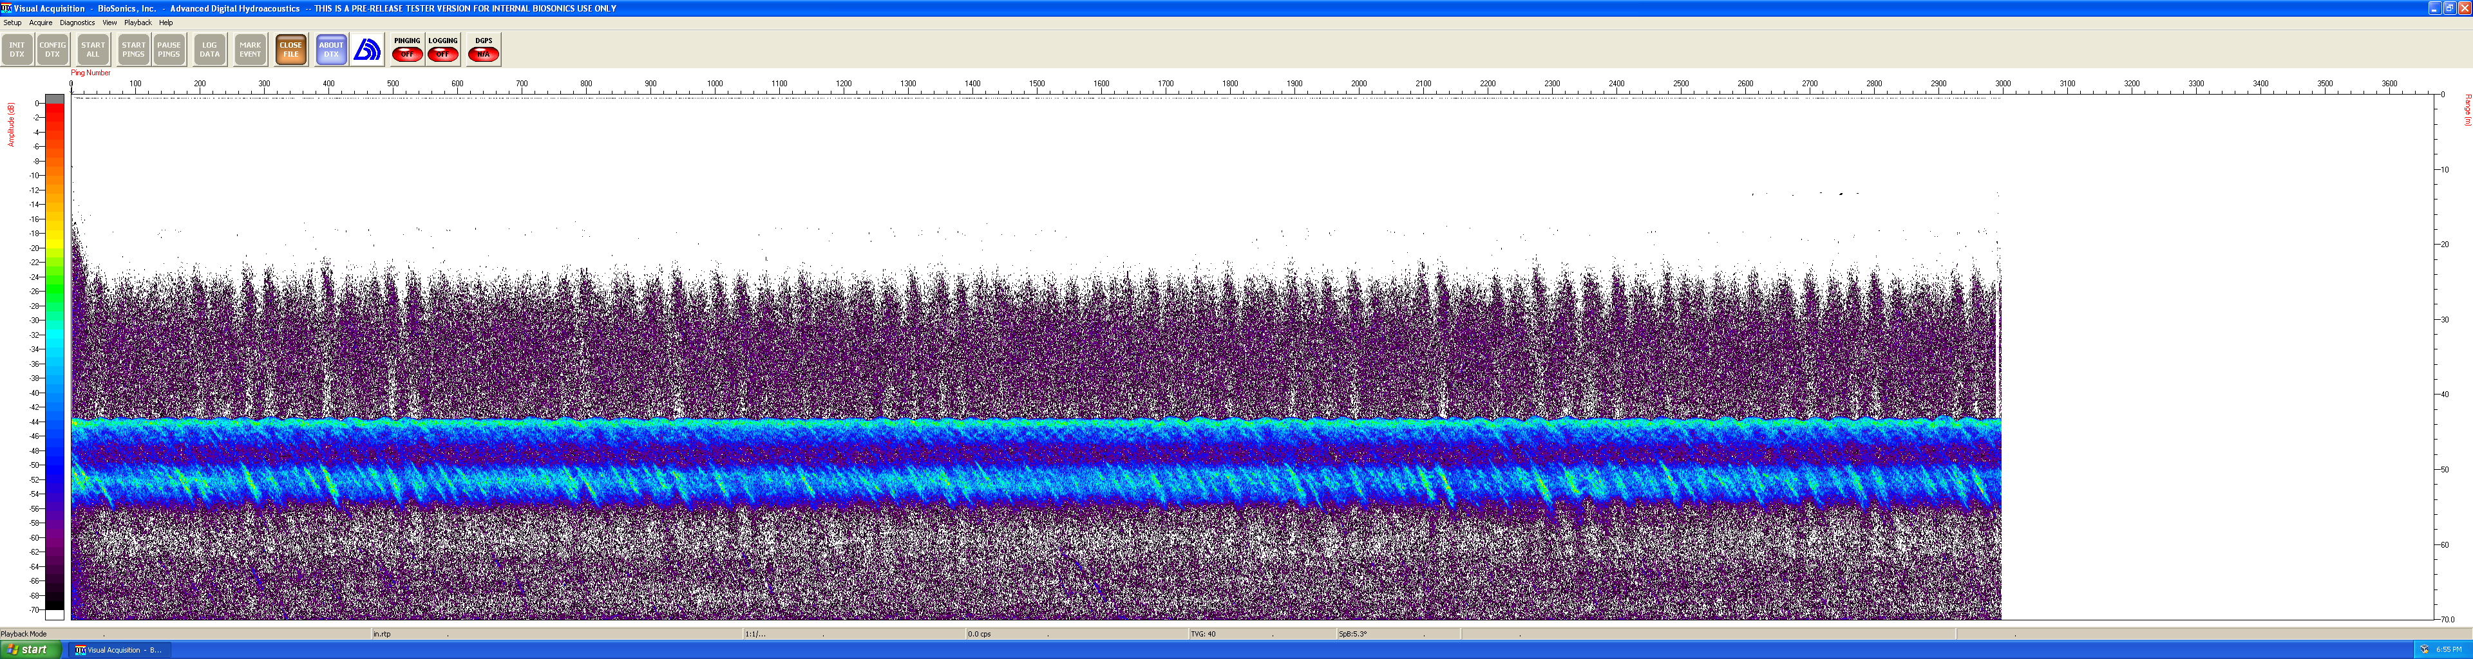2473x659 pixels.
Task: Click the 6:55 PM taskbar clock
Action: pos(2449,649)
